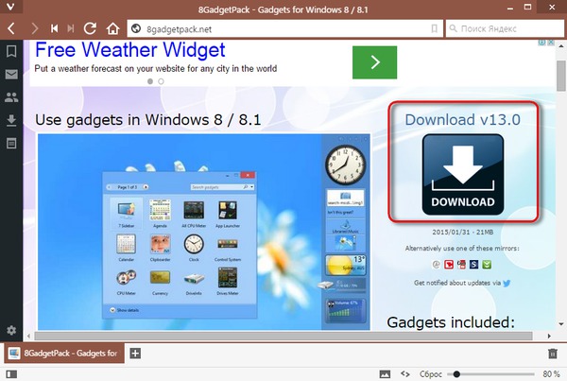The width and height of the screenshot is (567, 381).
Task: Open the Vivaldi menu via the V logo
Action: click(x=10, y=7)
